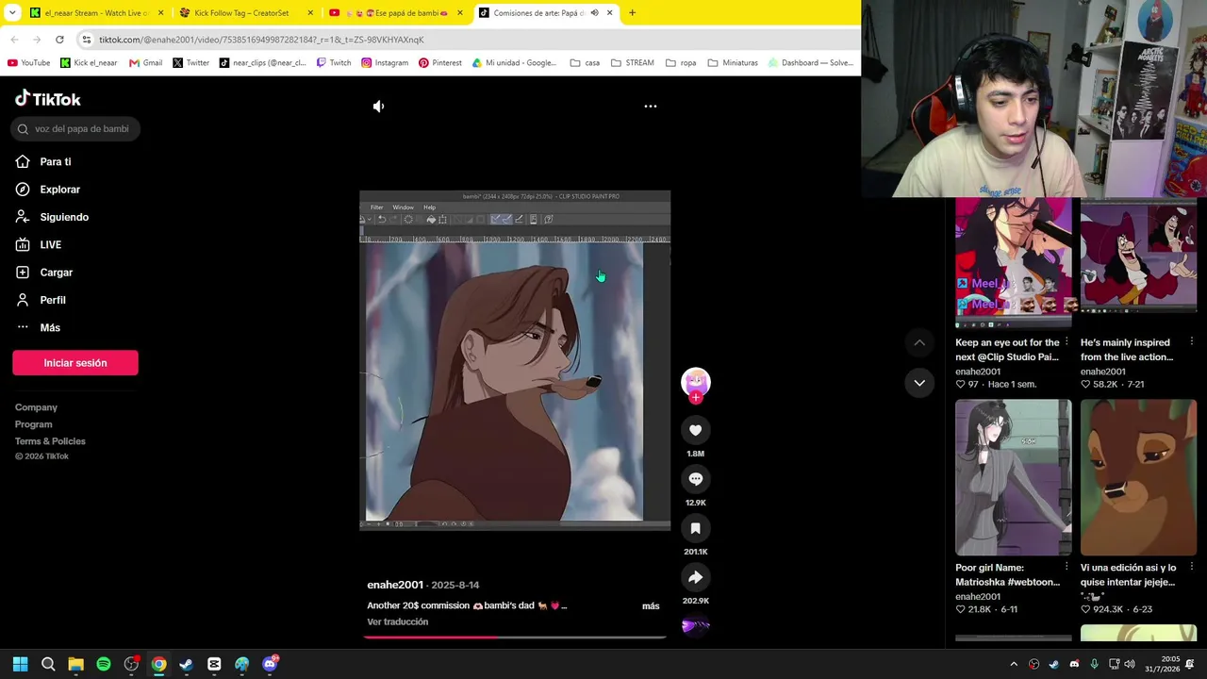Open the Terms & Policies link
The width and height of the screenshot is (1207, 679).
pyautogui.click(x=50, y=441)
